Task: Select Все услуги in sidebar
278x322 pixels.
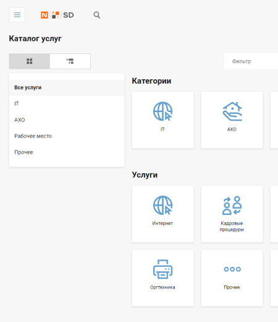Action: (67, 87)
